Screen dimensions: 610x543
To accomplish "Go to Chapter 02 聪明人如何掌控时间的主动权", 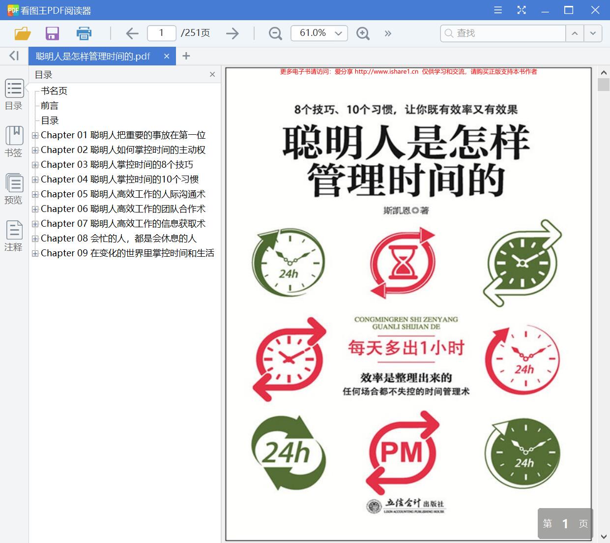I will [123, 150].
